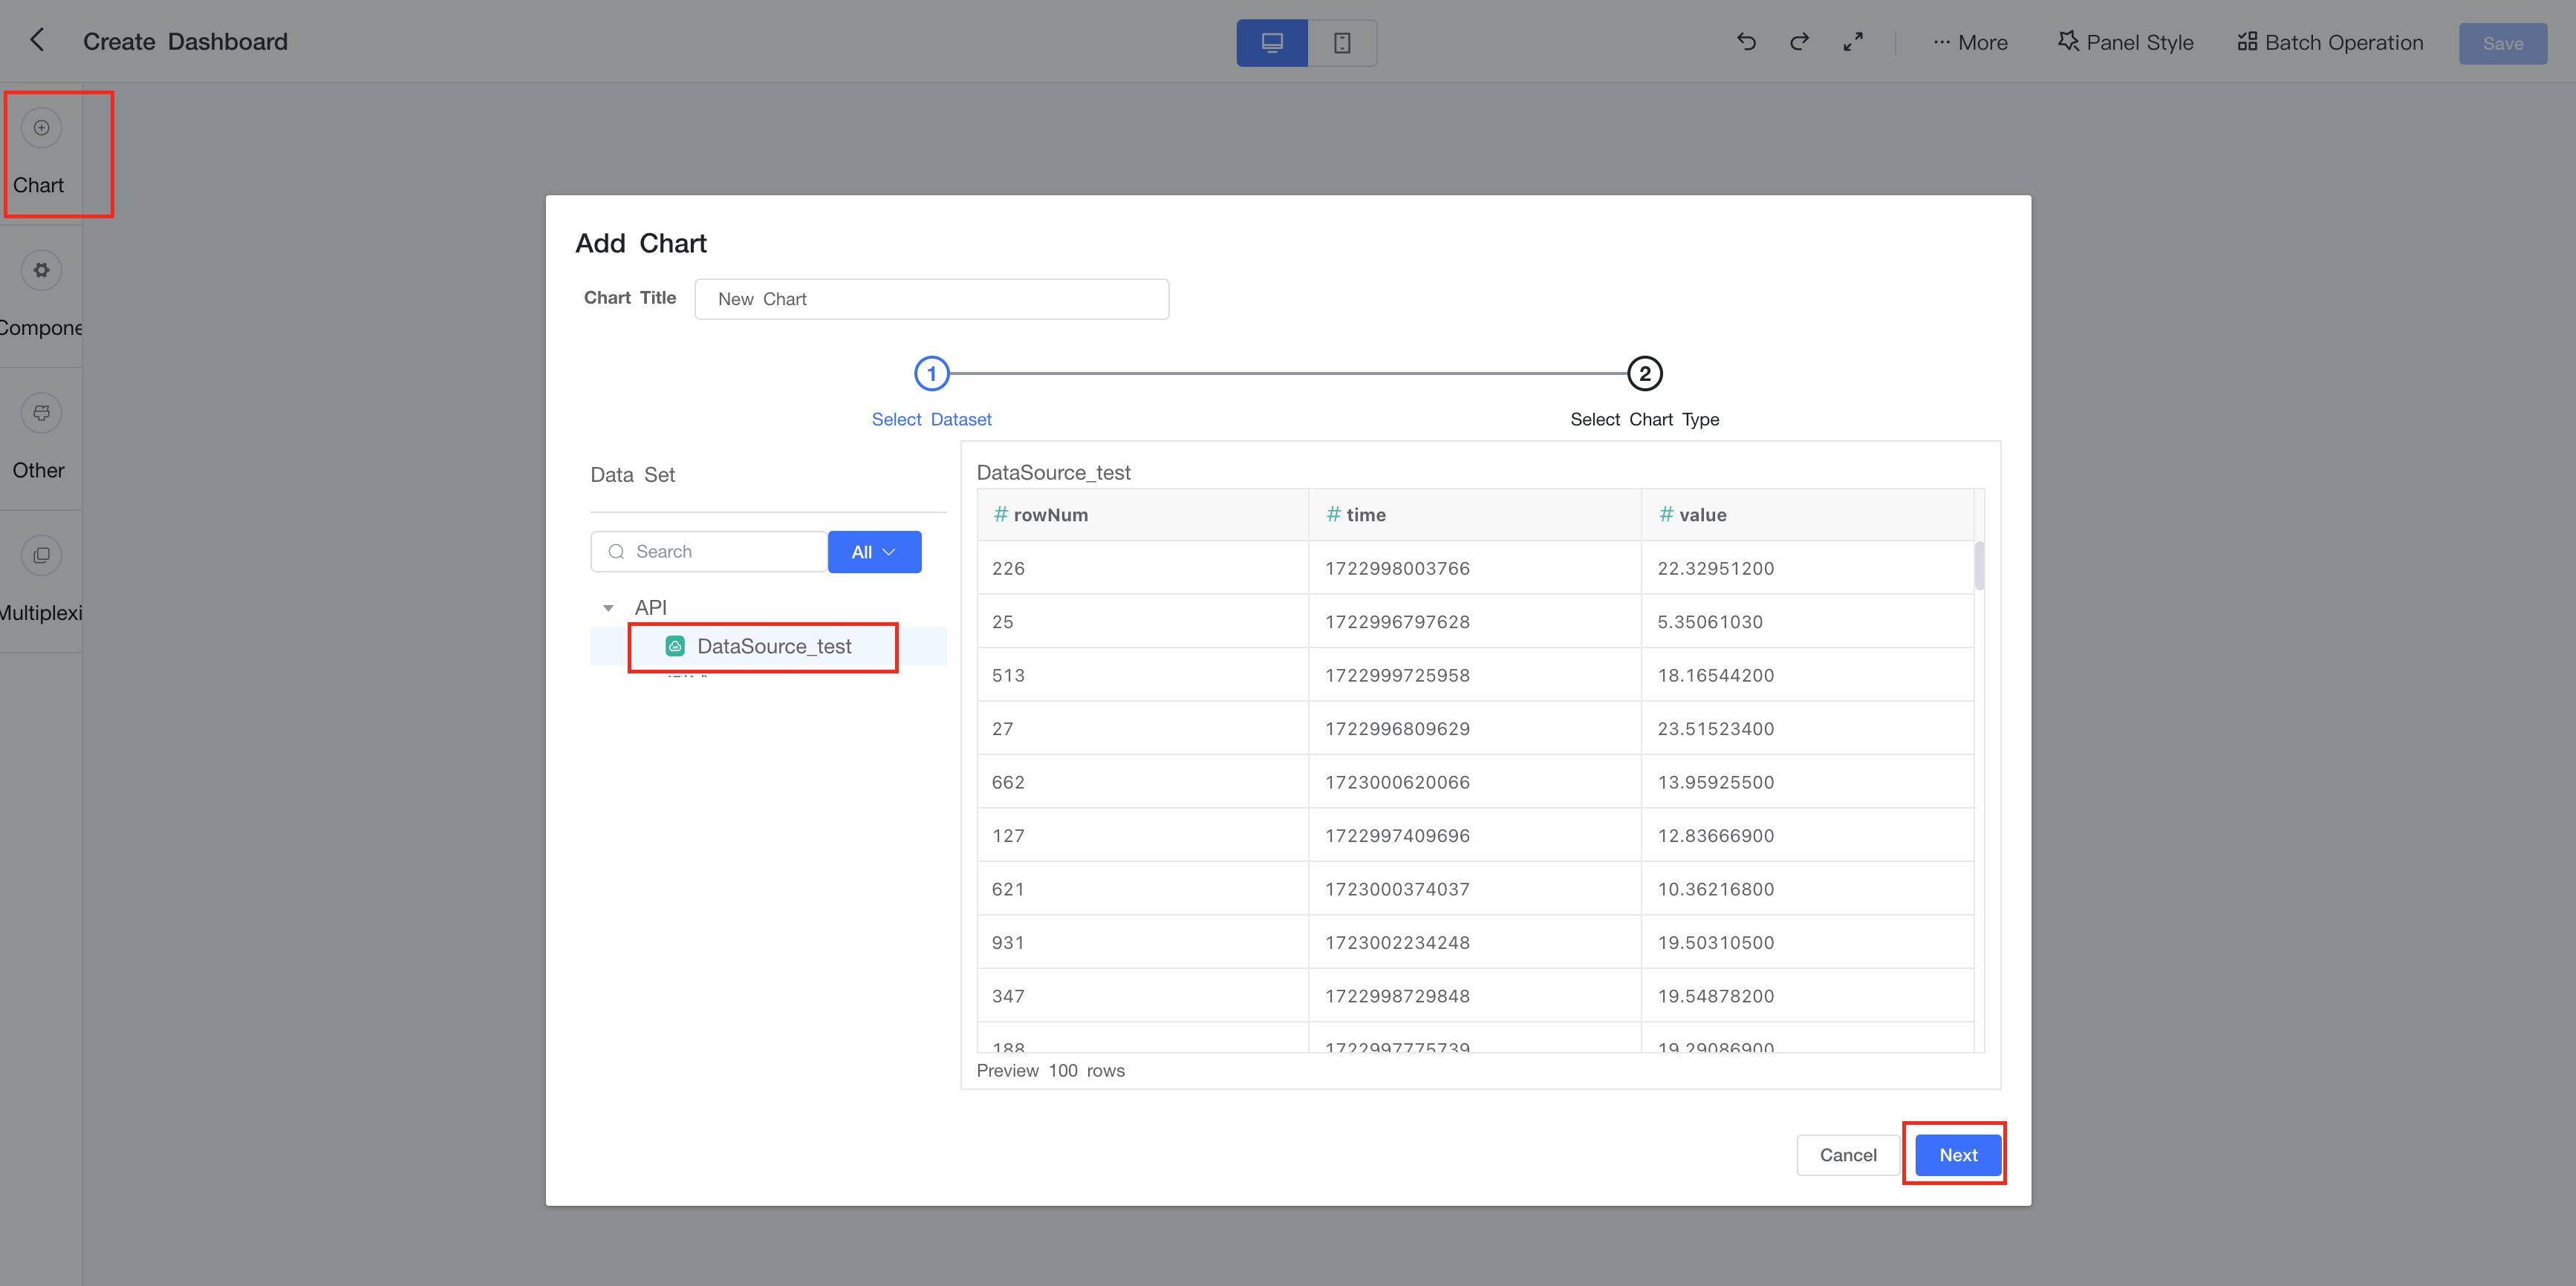Open the More menu

pyautogui.click(x=1970, y=43)
